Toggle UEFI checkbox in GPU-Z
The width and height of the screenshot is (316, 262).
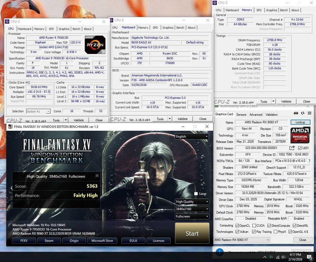300,148
